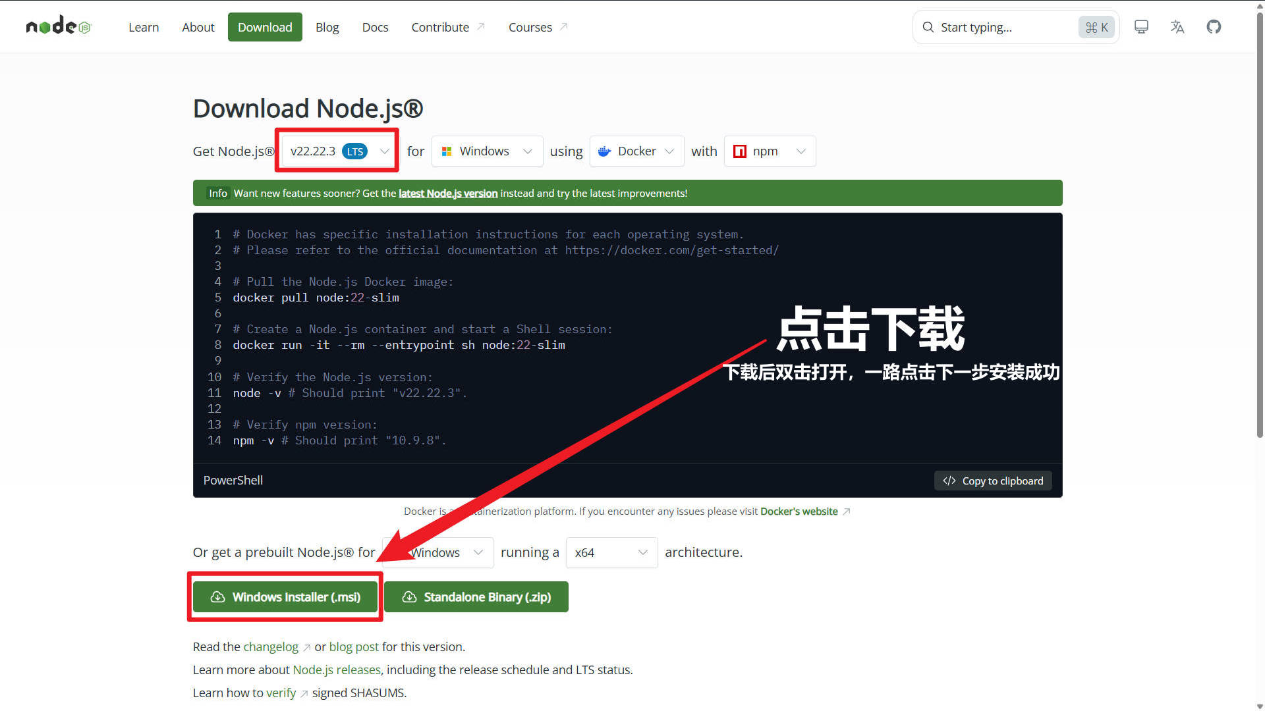Click the search magnifier icon
This screenshot has width=1265, height=711.
(x=928, y=27)
